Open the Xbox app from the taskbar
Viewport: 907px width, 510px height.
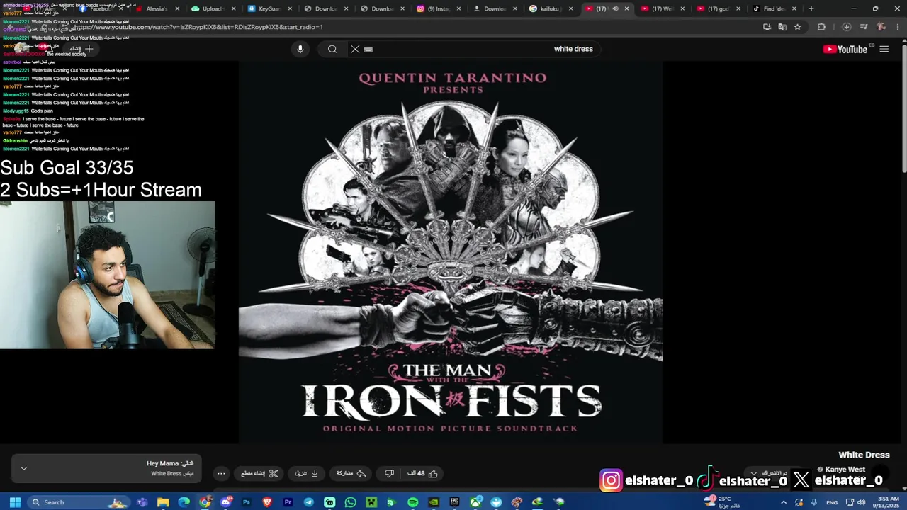(475, 502)
